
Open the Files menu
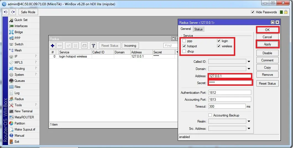coord(17,87)
